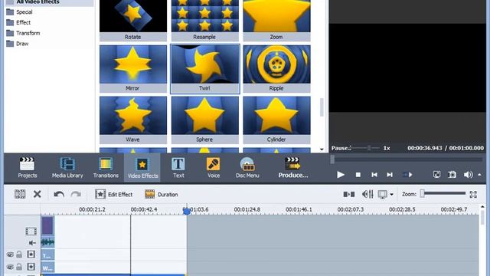Click the blue timeline playhead marker
Image resolution: width=490 pixels, height=276 pixels.
[187, 211]
